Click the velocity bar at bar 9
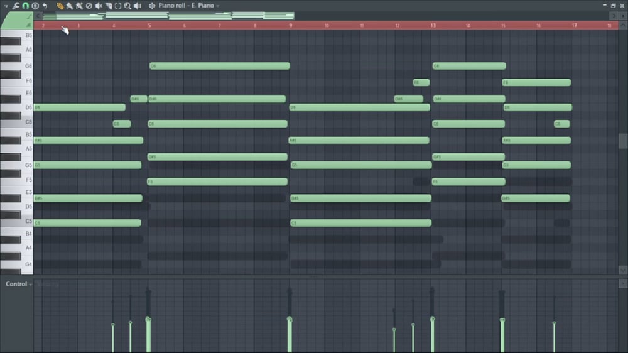This screenshot has height=353, width=628. (x=290, y=335)
